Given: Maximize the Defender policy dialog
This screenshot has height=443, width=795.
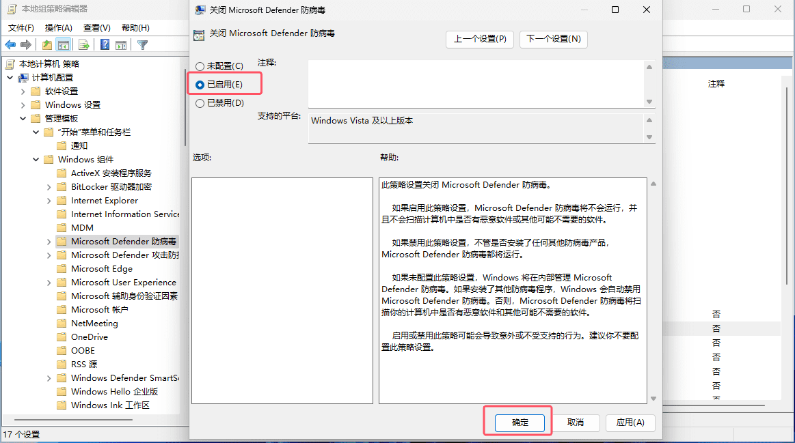Looking at the screenshot, I should pyautogui.click(x=615, y=10).
